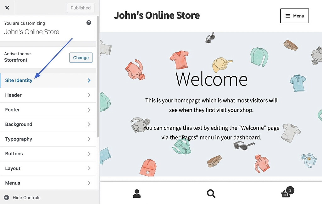Open the Menu hamburger button in preview
The width and height of the screenshot is (322, 204).
pyautogui.click(x=294, y=16)
